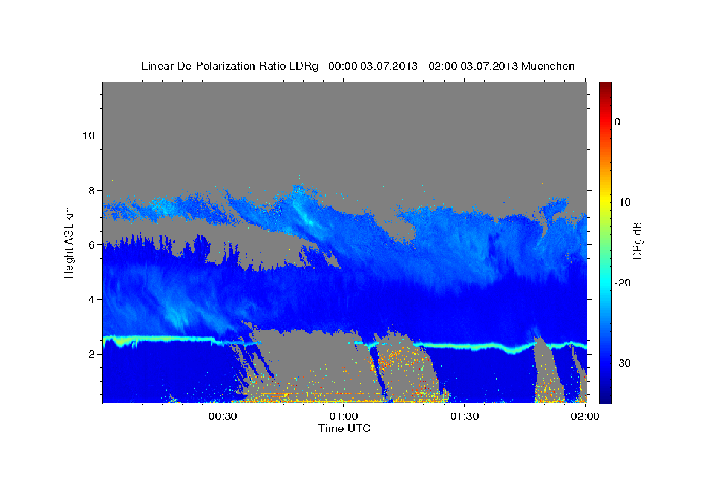Click the 'Height AGL km' axis label
Screen dimensions: 726x484
pos(70,241)
